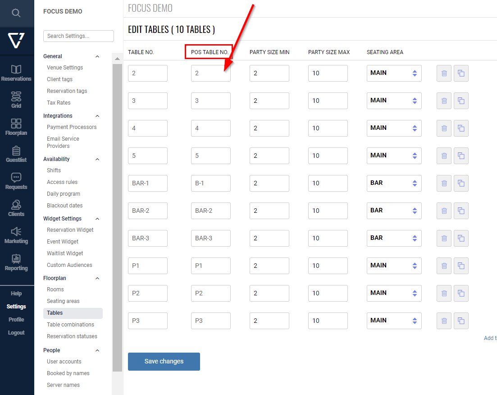Open the Help link in sidebar
497x395 pixels.
pyautogui.click(x=16, y=294)
